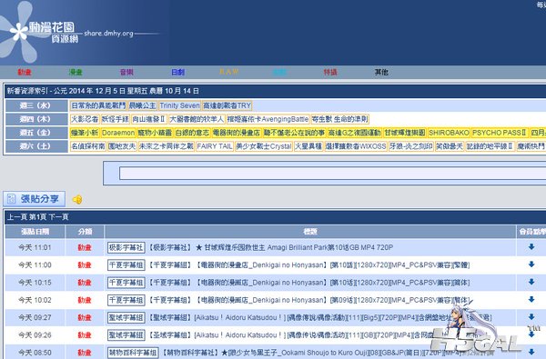Select the 日劇 navigation tab
The width and height of the screenshot is (546, 359).
[x=177, y=72]
